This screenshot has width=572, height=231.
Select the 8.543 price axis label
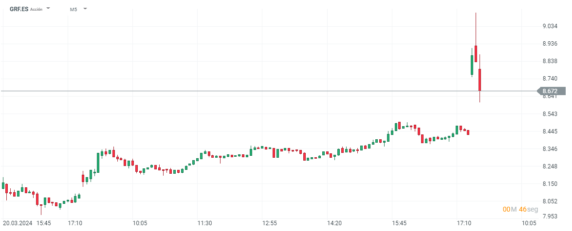(550, 114)
